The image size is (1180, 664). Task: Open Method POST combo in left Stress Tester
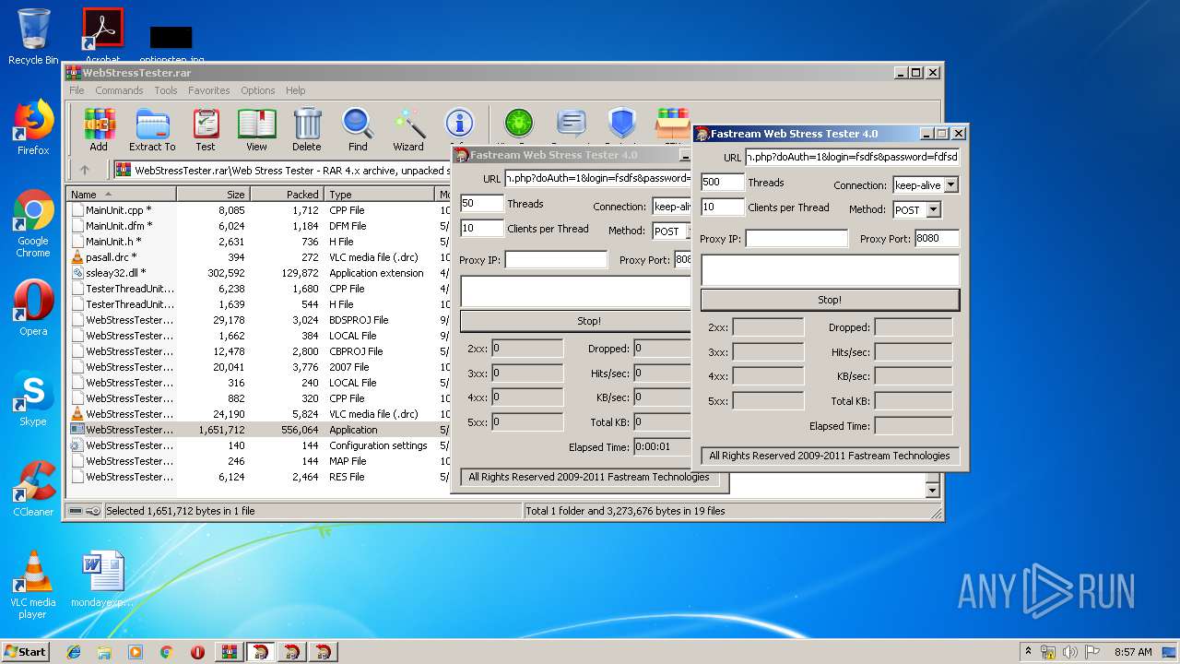(x=670, y=231)
